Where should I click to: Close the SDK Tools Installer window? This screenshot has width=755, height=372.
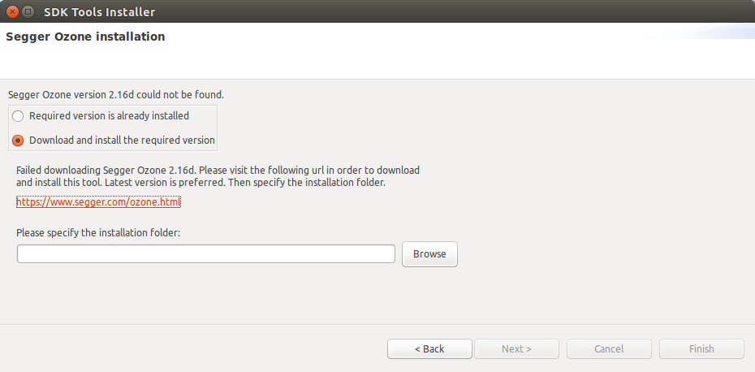tap(12, 11)
